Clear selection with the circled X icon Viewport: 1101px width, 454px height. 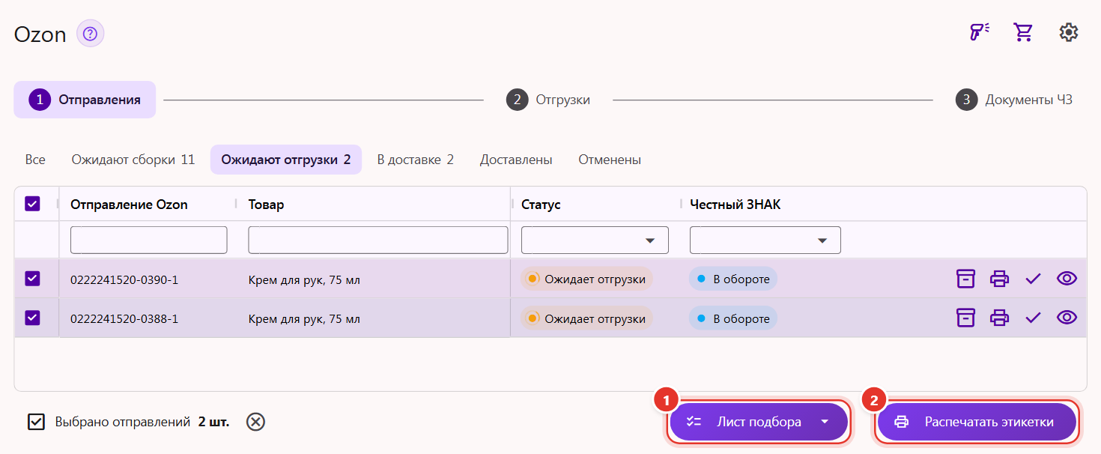[x=256, y=422]
